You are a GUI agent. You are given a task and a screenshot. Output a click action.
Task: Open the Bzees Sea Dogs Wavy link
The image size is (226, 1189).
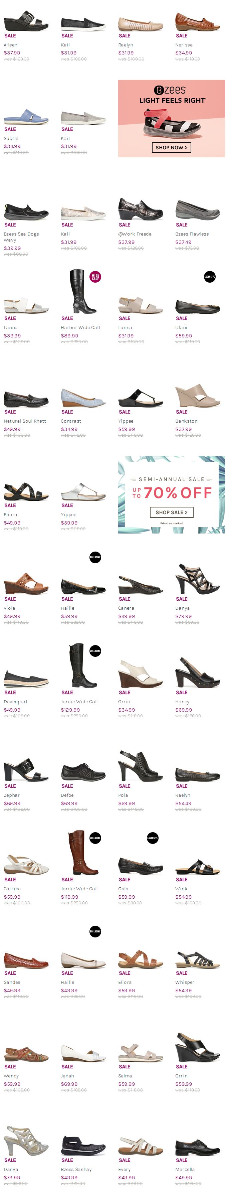(21, 237)
